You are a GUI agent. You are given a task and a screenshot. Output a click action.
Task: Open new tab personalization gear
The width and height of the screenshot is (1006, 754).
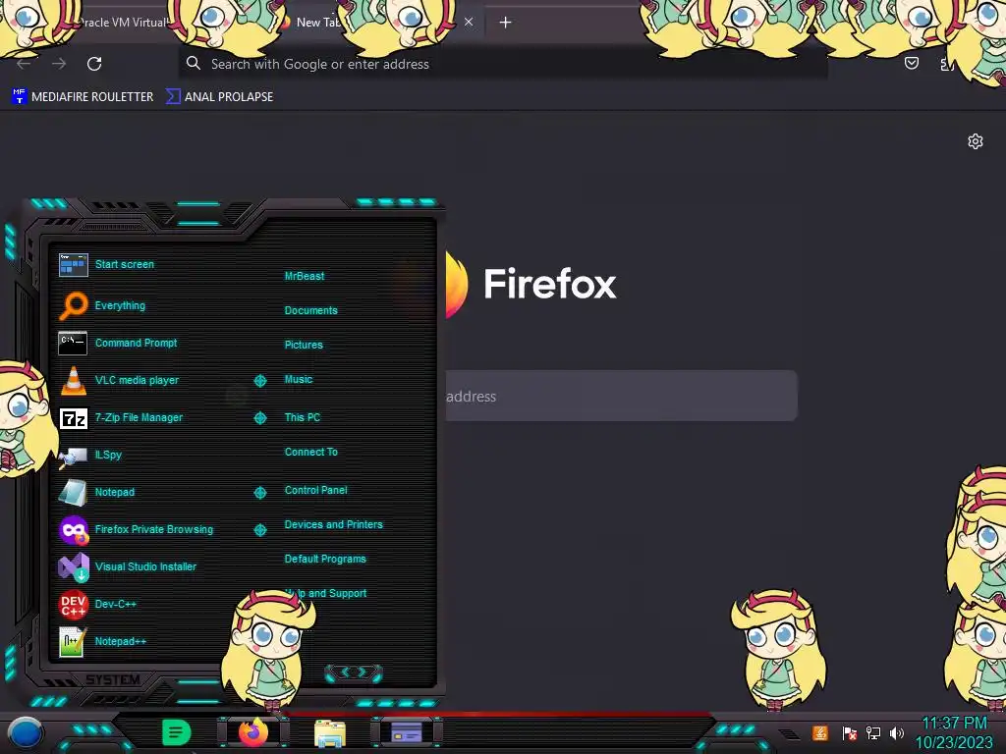coord(976,141)
